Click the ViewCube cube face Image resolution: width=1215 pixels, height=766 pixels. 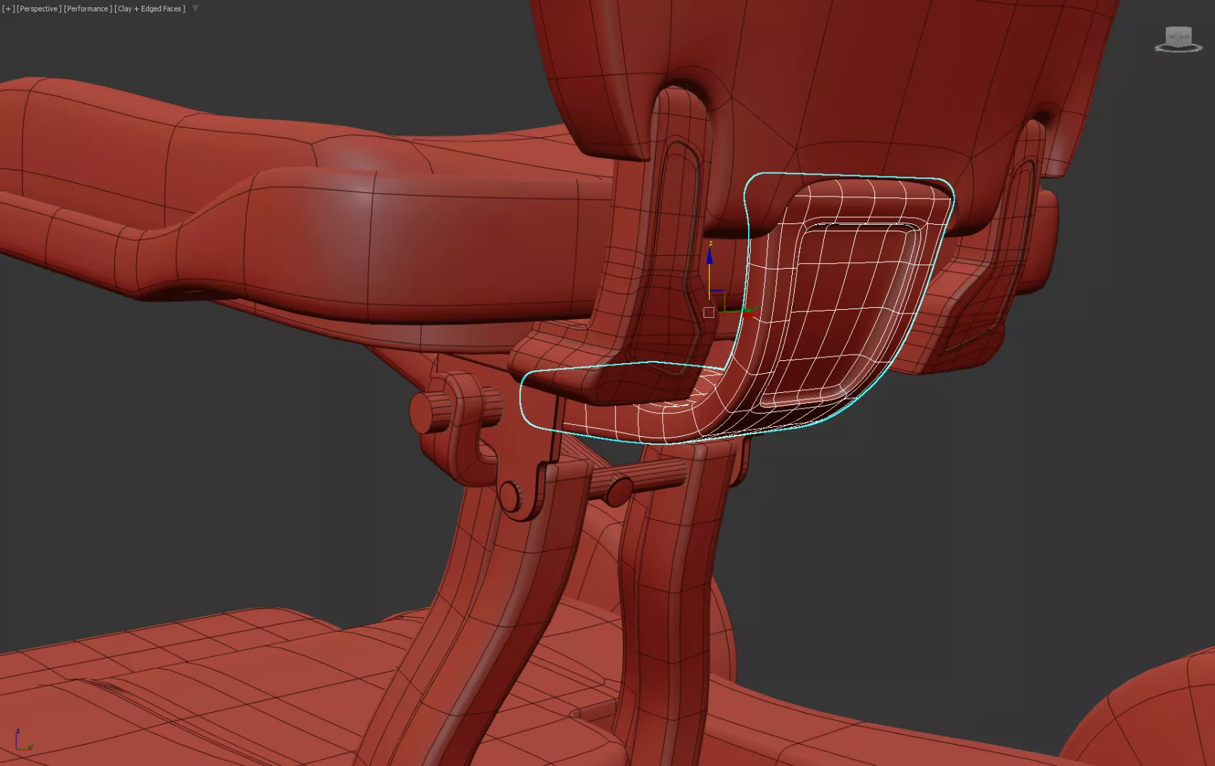click(1179, 35)
